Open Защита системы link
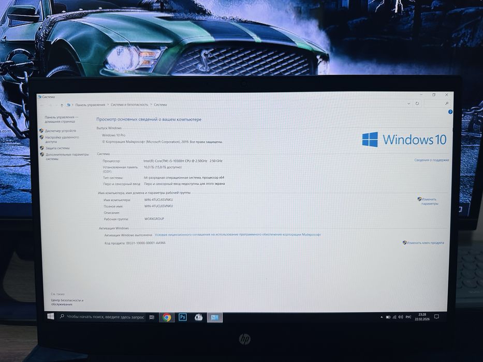 click(x=57, y=148)
